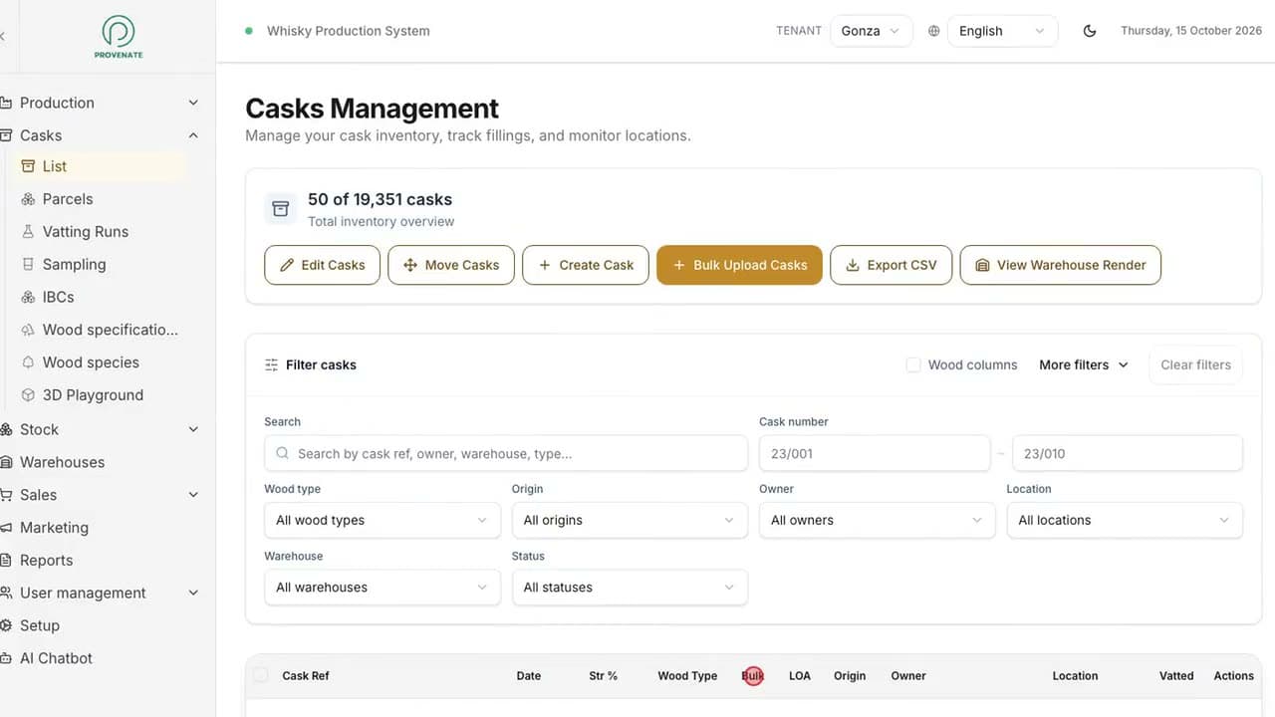Screen dimensions: 1275x717
Task: Open the All owners dropdown
Action: click(877, 520)
